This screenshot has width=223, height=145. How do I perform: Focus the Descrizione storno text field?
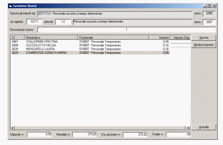(x=126, y=30)
